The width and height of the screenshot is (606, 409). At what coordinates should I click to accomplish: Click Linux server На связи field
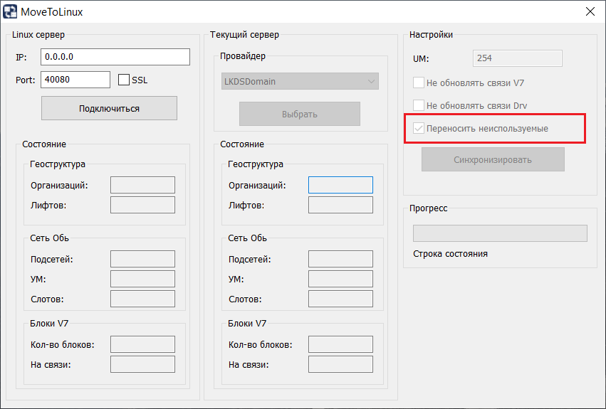click(x=142, y=364)
